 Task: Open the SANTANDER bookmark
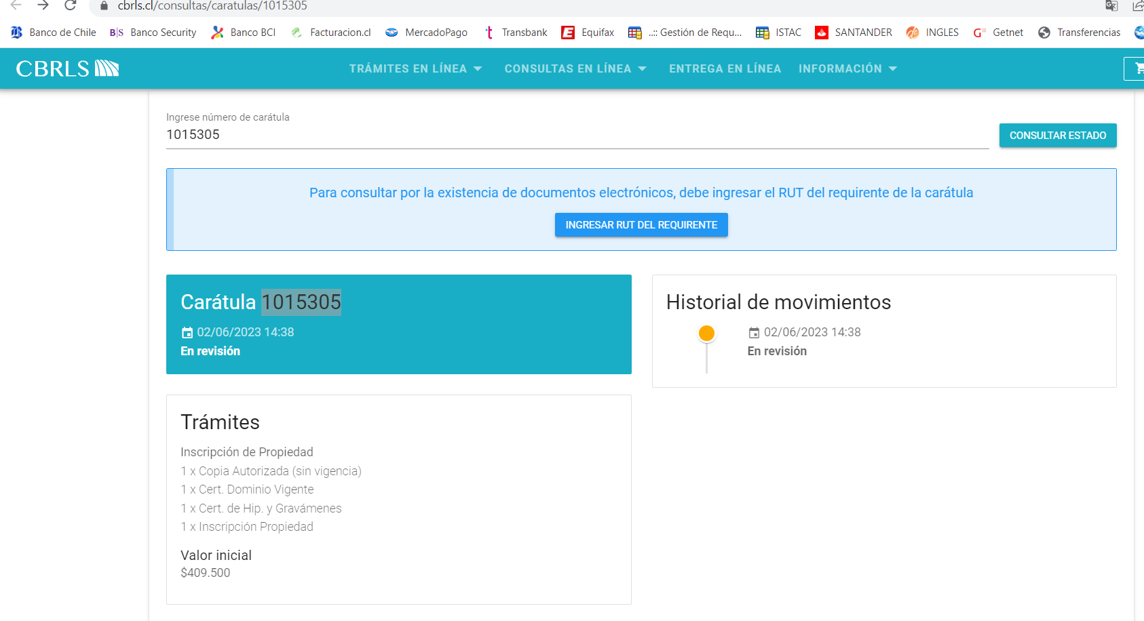(x=854, y=33)
